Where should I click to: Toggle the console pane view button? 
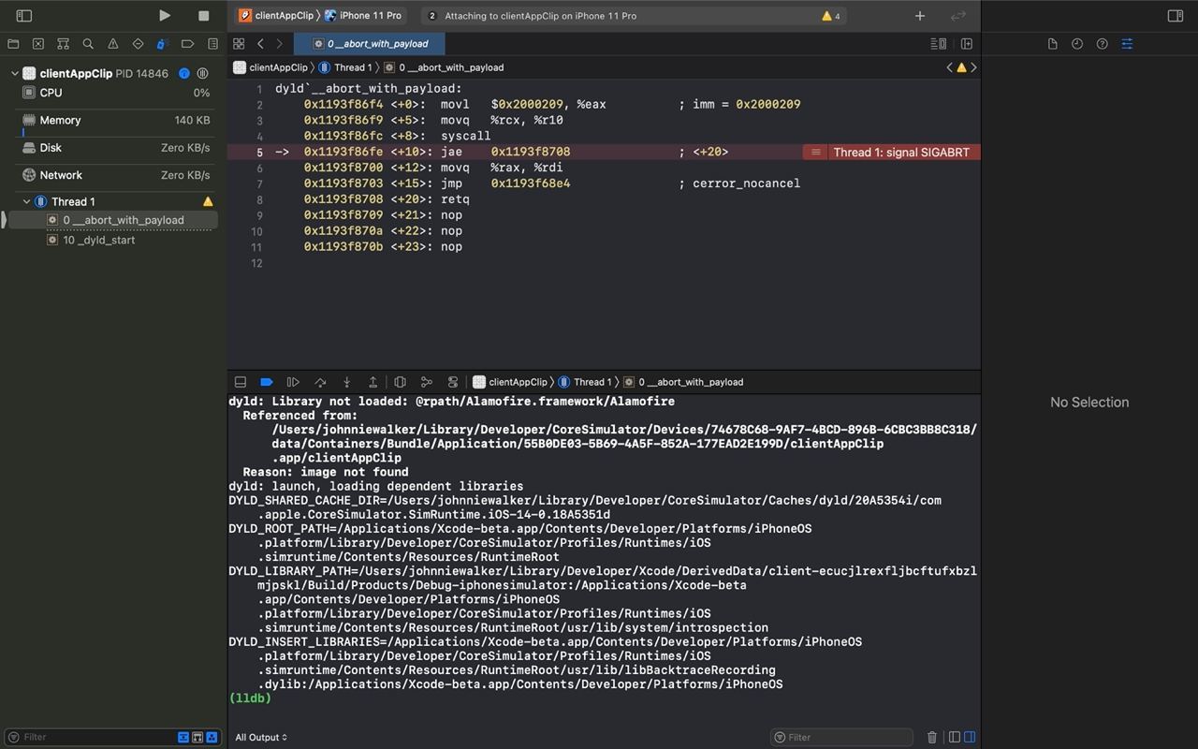click(970, 737)
